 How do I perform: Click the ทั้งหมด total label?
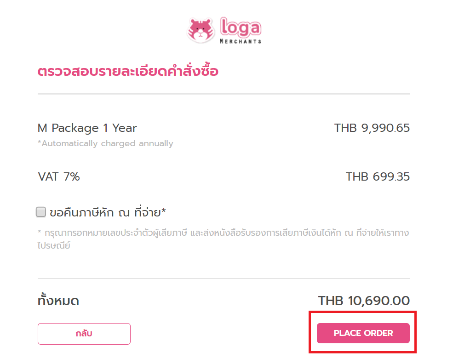[x=58, y=301]
